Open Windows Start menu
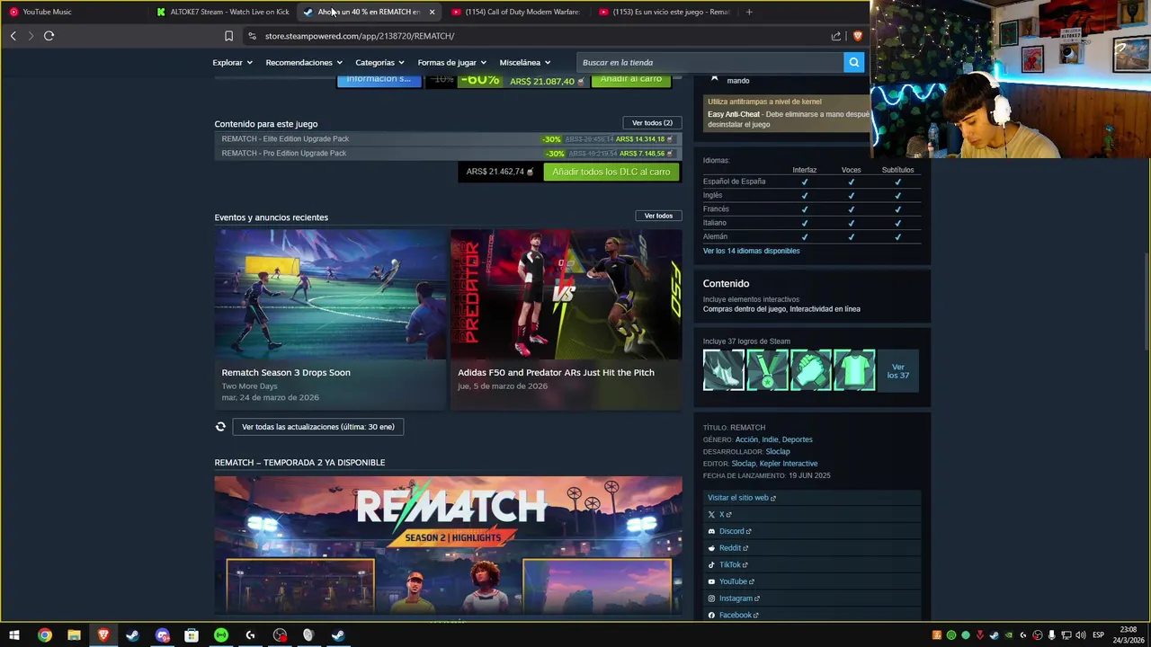This screenshot has width=1151, height=647. click(14, 635)
